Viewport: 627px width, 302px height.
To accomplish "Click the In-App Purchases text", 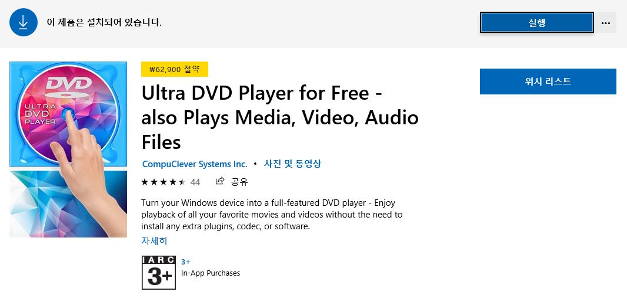I will (211, 273).
